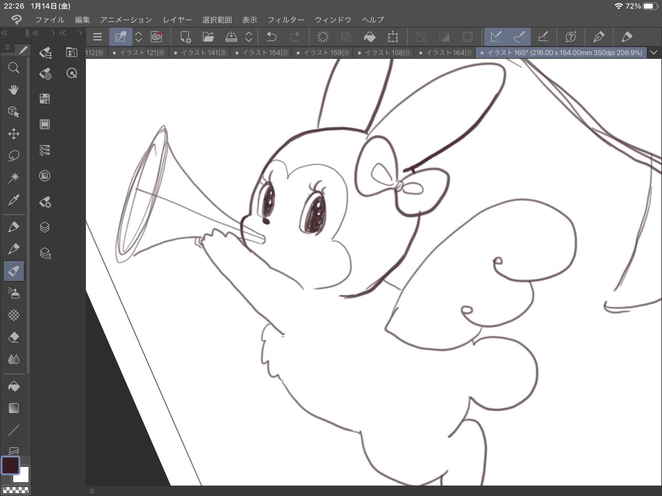Expand the stepper arrows beside Save icon
The width and height of the screenshot is (662, 496).
tap(249, 37)
